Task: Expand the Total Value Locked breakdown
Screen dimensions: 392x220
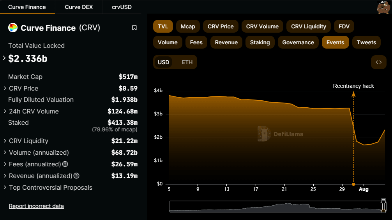Action: 4,58
